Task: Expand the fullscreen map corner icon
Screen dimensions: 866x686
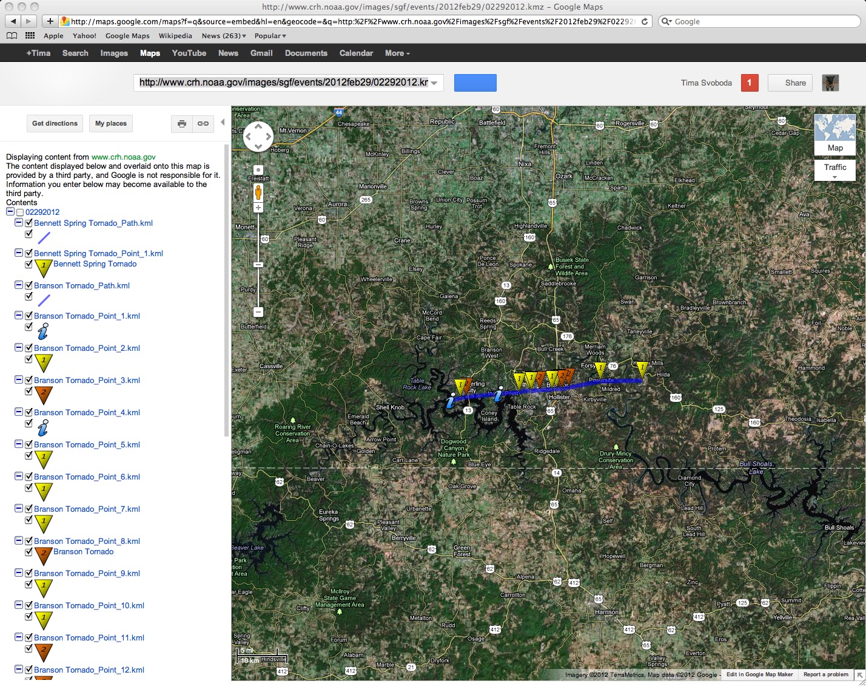Action: click(860, 675)
